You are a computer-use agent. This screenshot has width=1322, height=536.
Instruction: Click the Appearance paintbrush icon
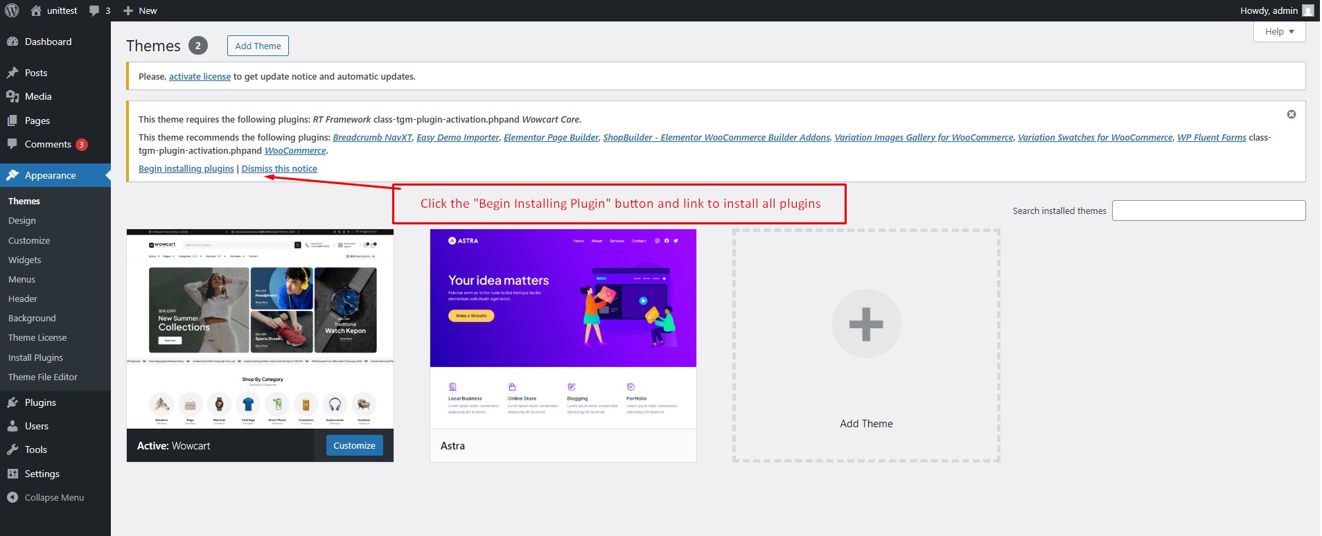12,175
